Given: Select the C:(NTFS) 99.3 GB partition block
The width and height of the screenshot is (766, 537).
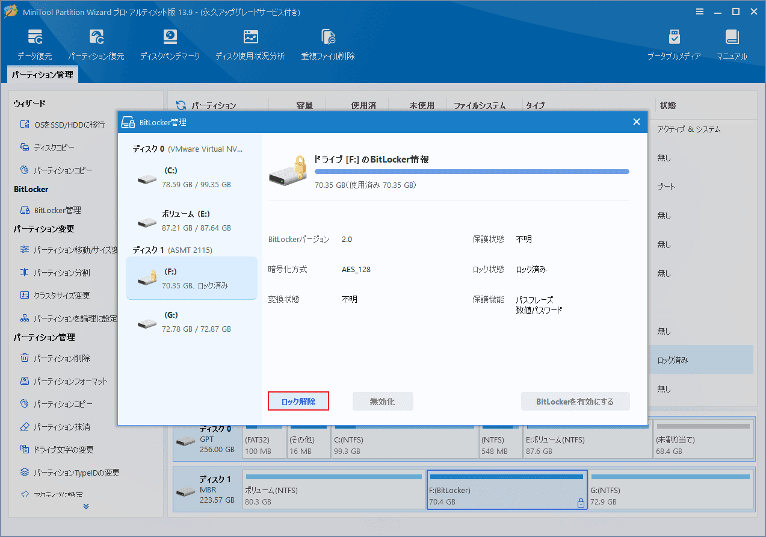Looking at the screenshot, I should (x=404, y=438).
